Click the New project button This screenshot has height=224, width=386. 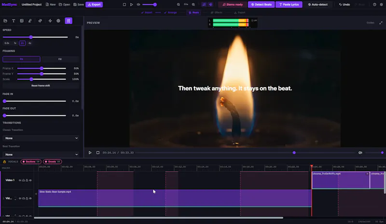pyautogui.click(x=51, y=4)
